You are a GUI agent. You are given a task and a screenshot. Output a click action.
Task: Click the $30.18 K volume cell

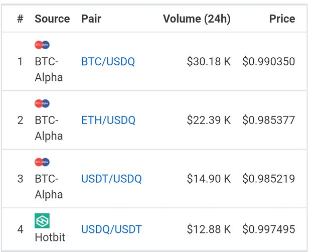(x=209, y=61)
